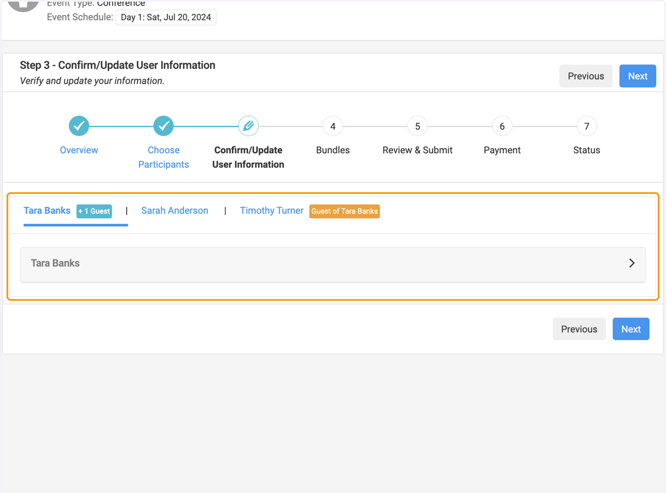
Task: Click the bottom Previous button
Action: tap(579, 329)
